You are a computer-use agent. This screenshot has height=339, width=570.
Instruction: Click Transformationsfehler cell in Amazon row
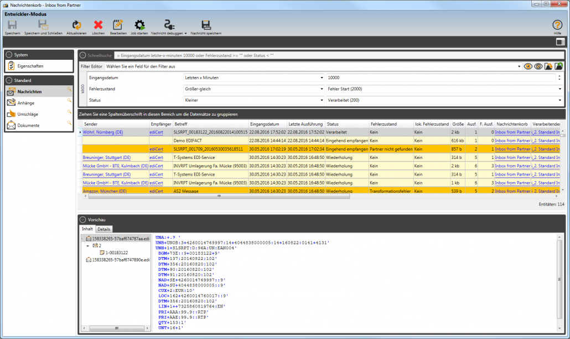pyautogui.click(x=391, y=191)
